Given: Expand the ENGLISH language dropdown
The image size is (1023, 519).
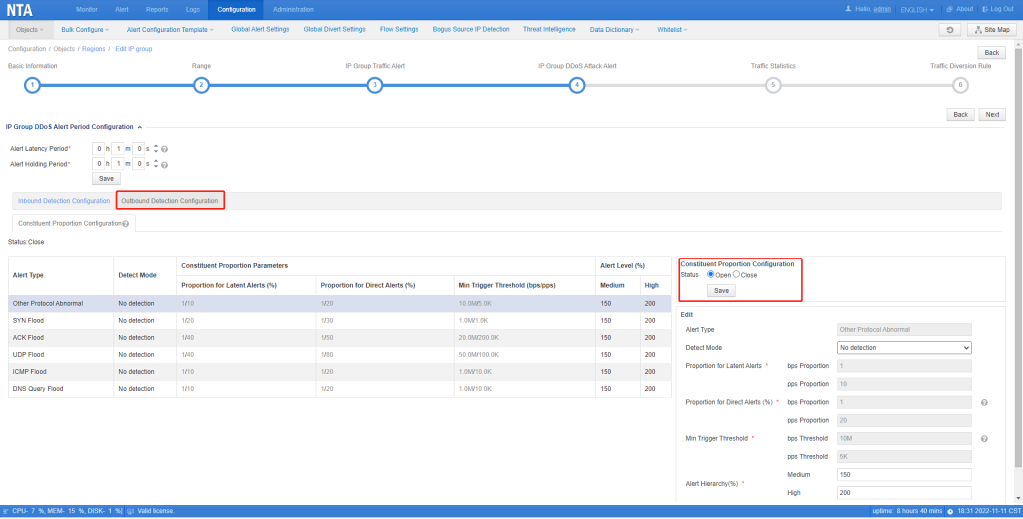Looking at the screenshot, I should click(917, 10).
